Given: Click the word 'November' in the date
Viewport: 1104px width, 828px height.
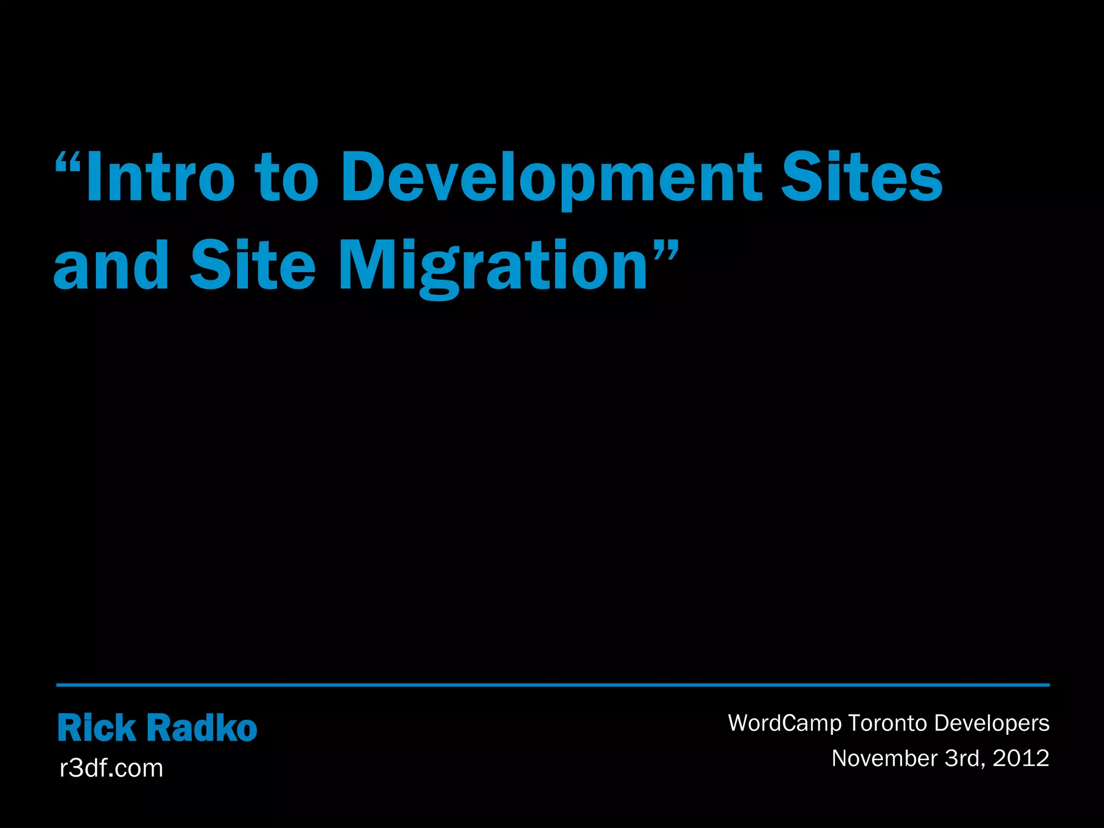Looking at the screenshot, I should (x=885, y=758).
